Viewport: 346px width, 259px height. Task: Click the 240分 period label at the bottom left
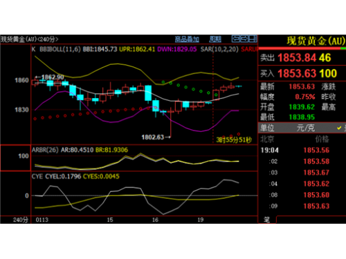point(21,220)
